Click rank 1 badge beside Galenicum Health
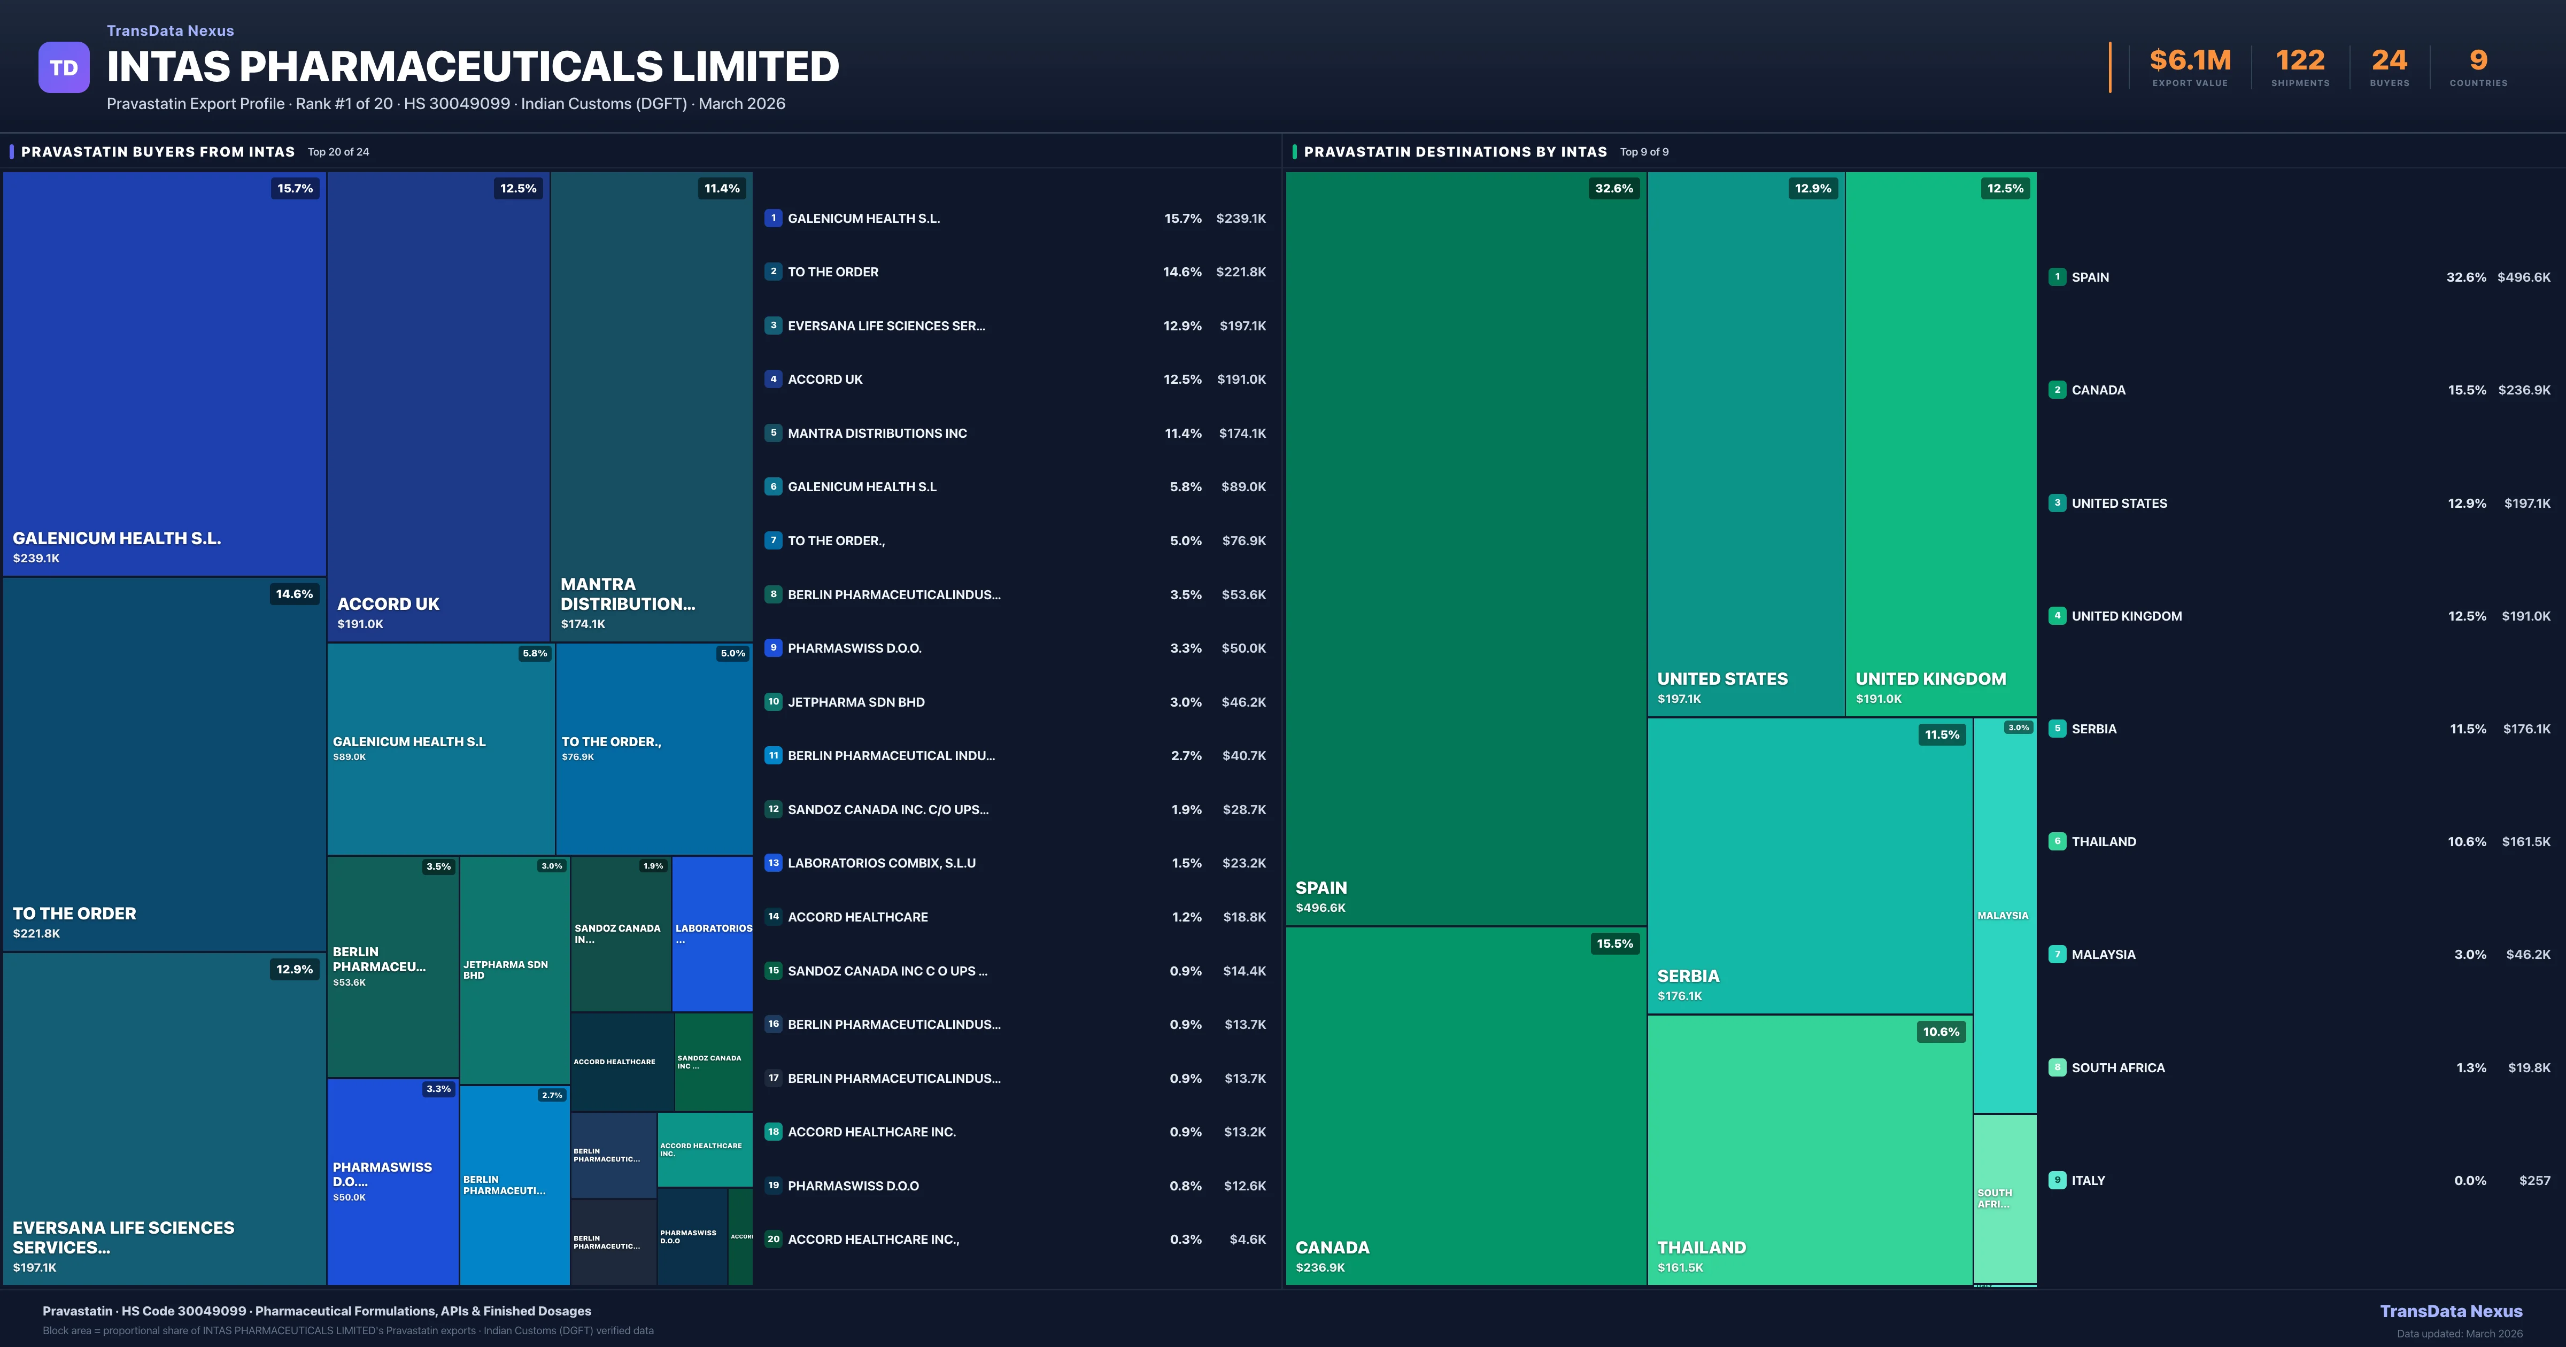Image resolution: width=2566 pixels, height=1347 pixels. [773, 218]
